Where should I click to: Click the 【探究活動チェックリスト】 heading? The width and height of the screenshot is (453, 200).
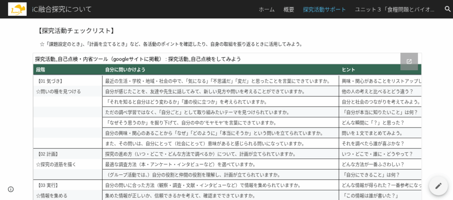point(77,30)
